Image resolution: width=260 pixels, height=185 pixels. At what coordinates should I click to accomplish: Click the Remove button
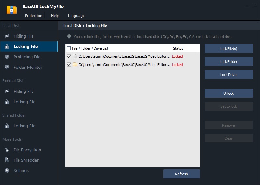click(x=229, y=125)
